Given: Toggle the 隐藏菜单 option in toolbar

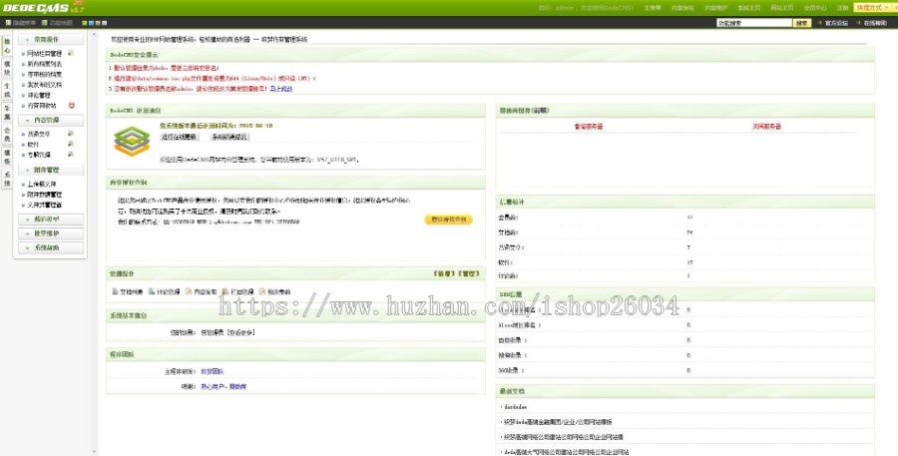Looking at the screenshot, I should [x=23, y=22].
